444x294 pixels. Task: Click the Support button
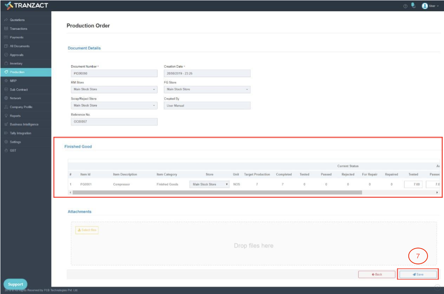(15, 284)
